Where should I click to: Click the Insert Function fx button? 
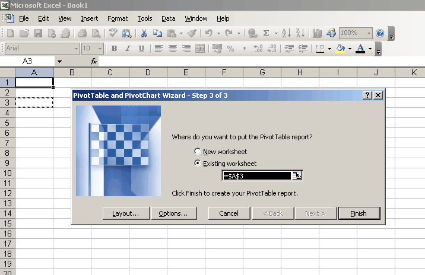[94, 62]
